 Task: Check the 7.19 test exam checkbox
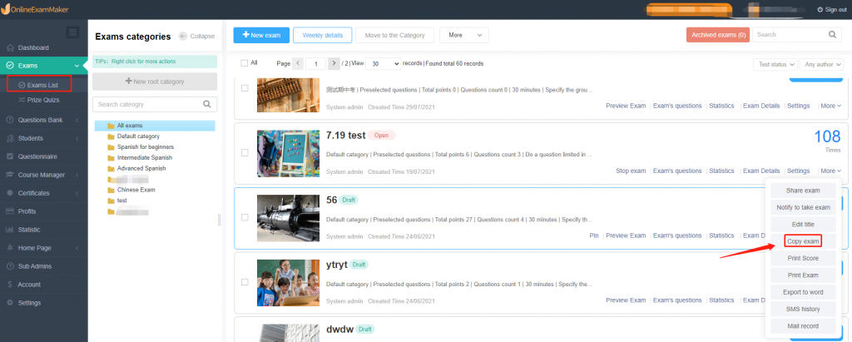point(245,152)
